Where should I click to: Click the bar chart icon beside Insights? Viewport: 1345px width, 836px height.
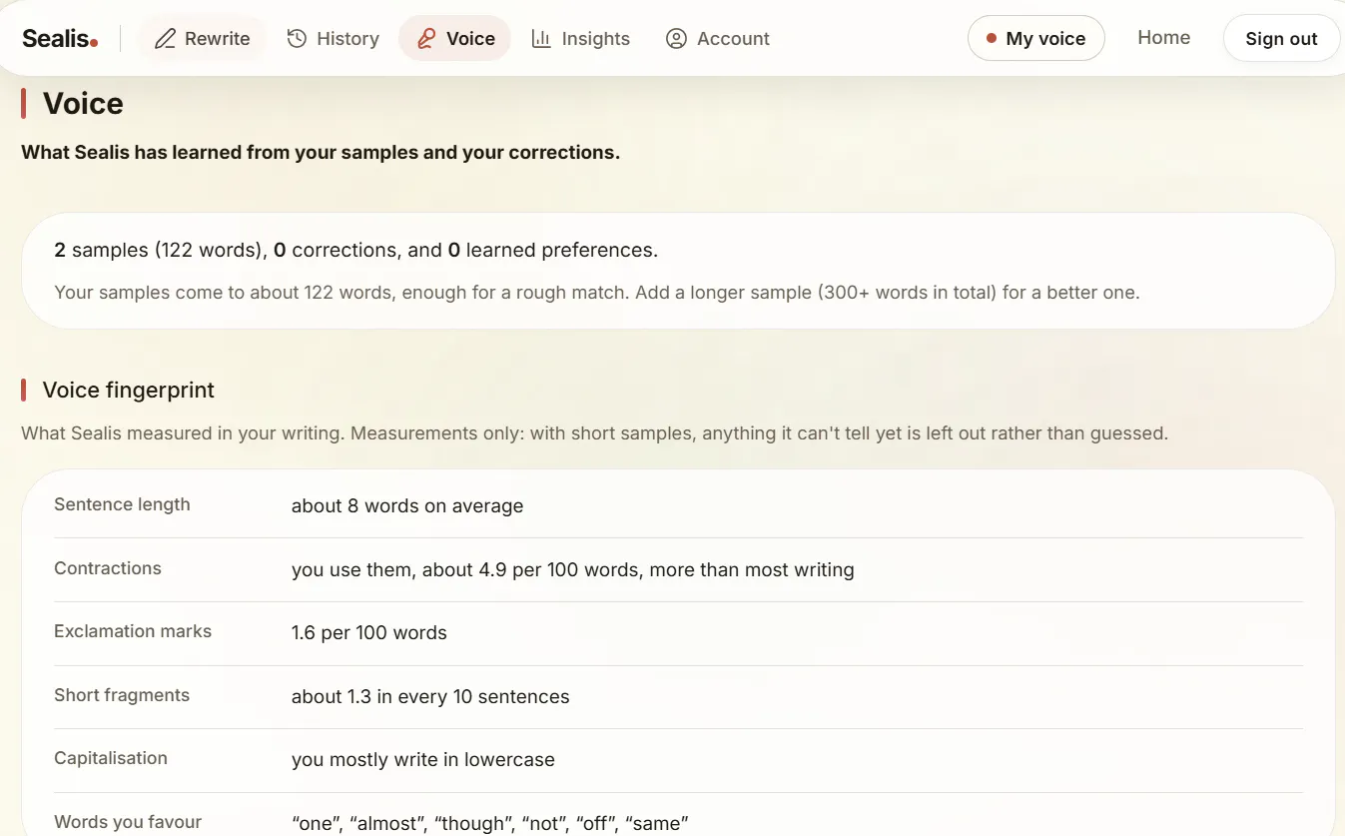[541, 39]
